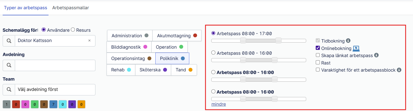Select the Resurs radio button

(x=73, y=30)
